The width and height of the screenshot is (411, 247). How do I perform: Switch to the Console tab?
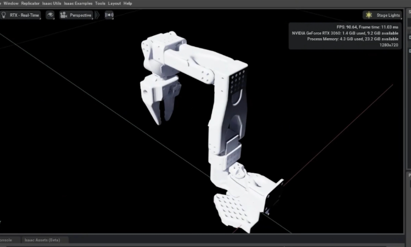[6, 240]
